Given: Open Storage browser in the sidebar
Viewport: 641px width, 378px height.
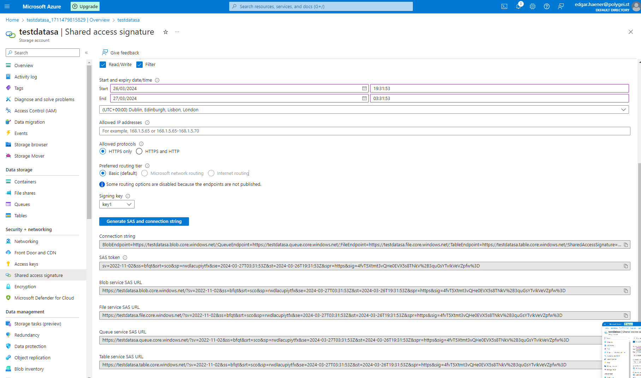Looking at the screenshot, I should [x=31, y=144].
